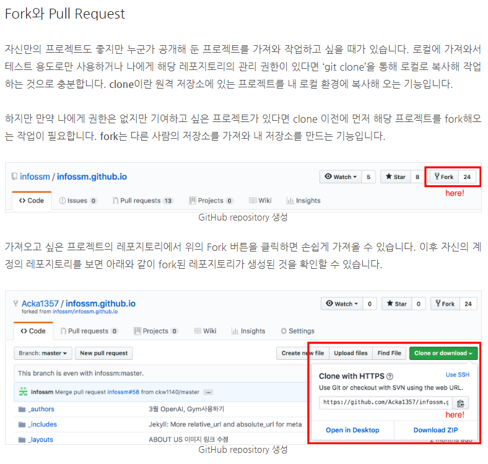This screenshot has height=464, width=488.
Task: Toggle the green Clone or download dropdown
Action: (443, 353)
